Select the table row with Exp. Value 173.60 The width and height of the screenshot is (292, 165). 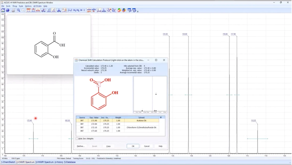point(118,131)
